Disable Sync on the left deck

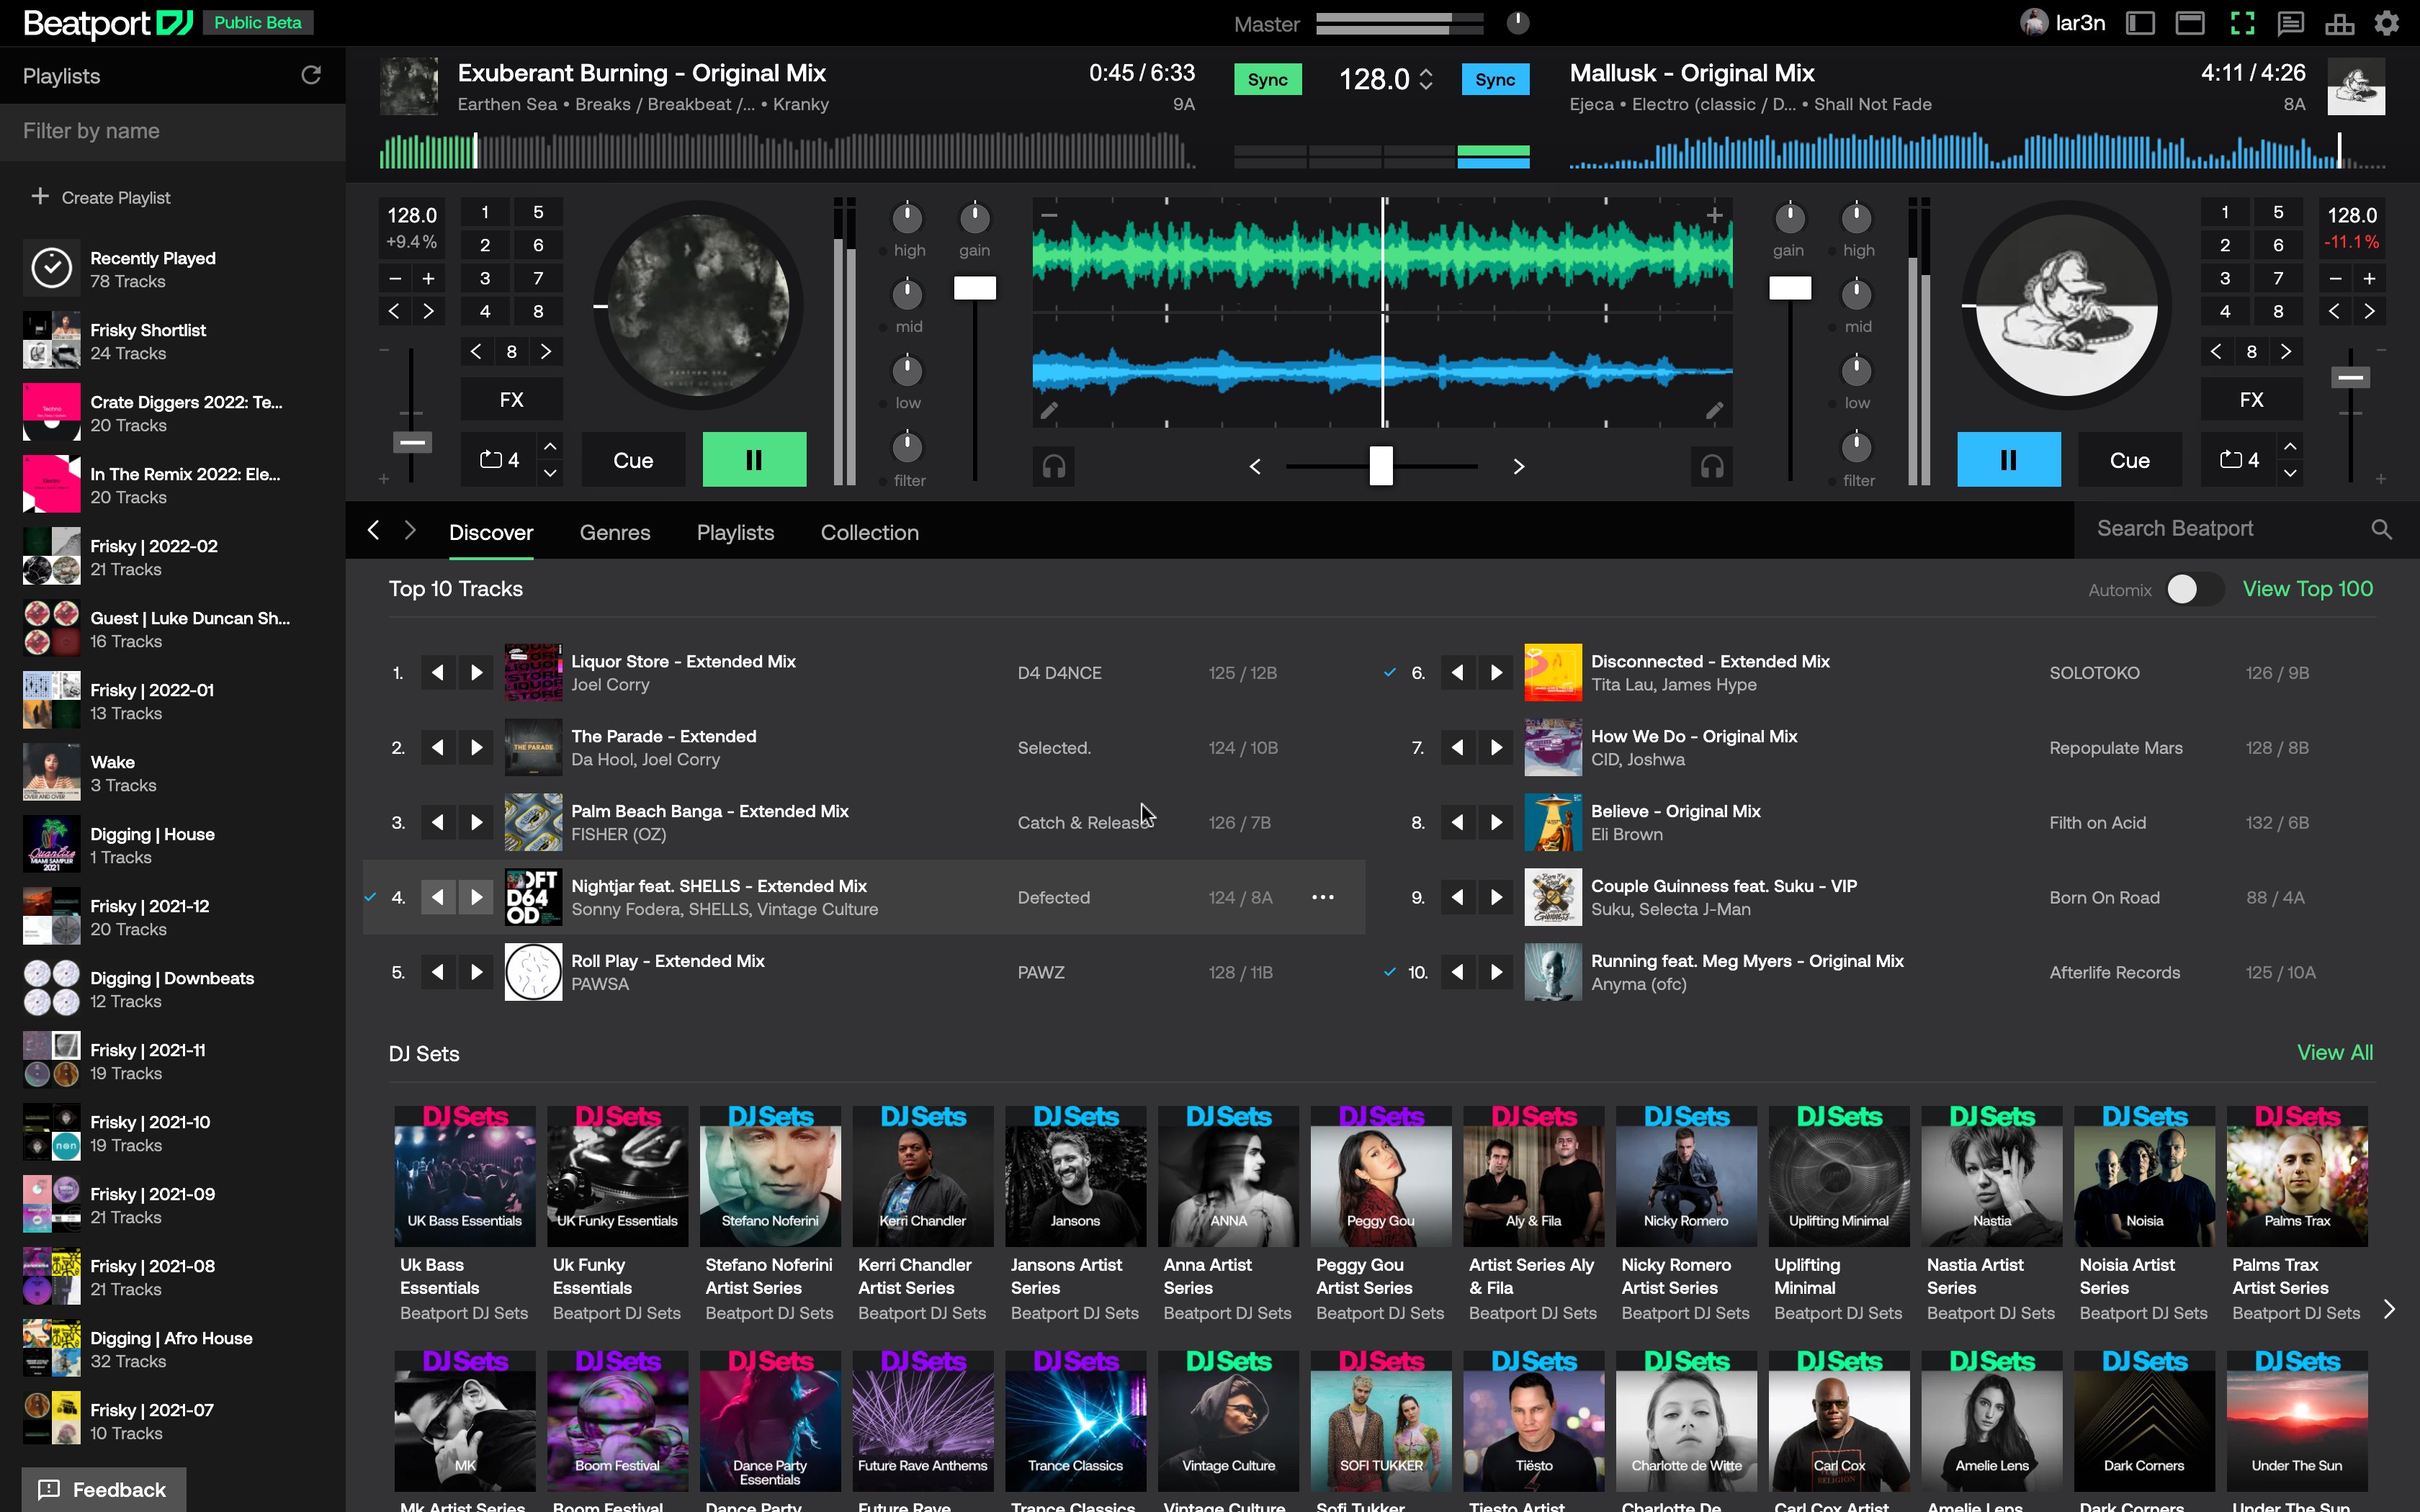coord(1267,80)
